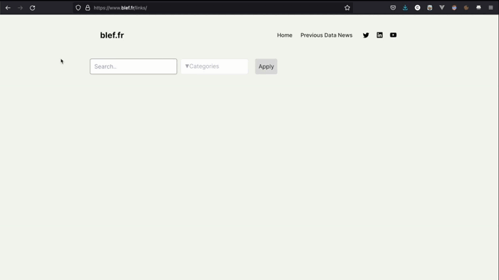Viewport: 499px width, 280px height.
Task: Click the Apply button
Action: click(266, 66)
